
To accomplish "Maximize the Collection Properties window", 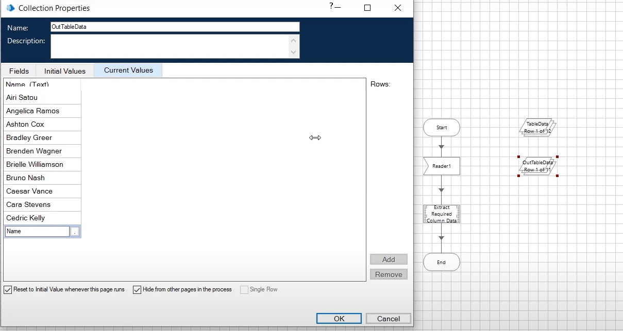I will (x=367, y=8).
